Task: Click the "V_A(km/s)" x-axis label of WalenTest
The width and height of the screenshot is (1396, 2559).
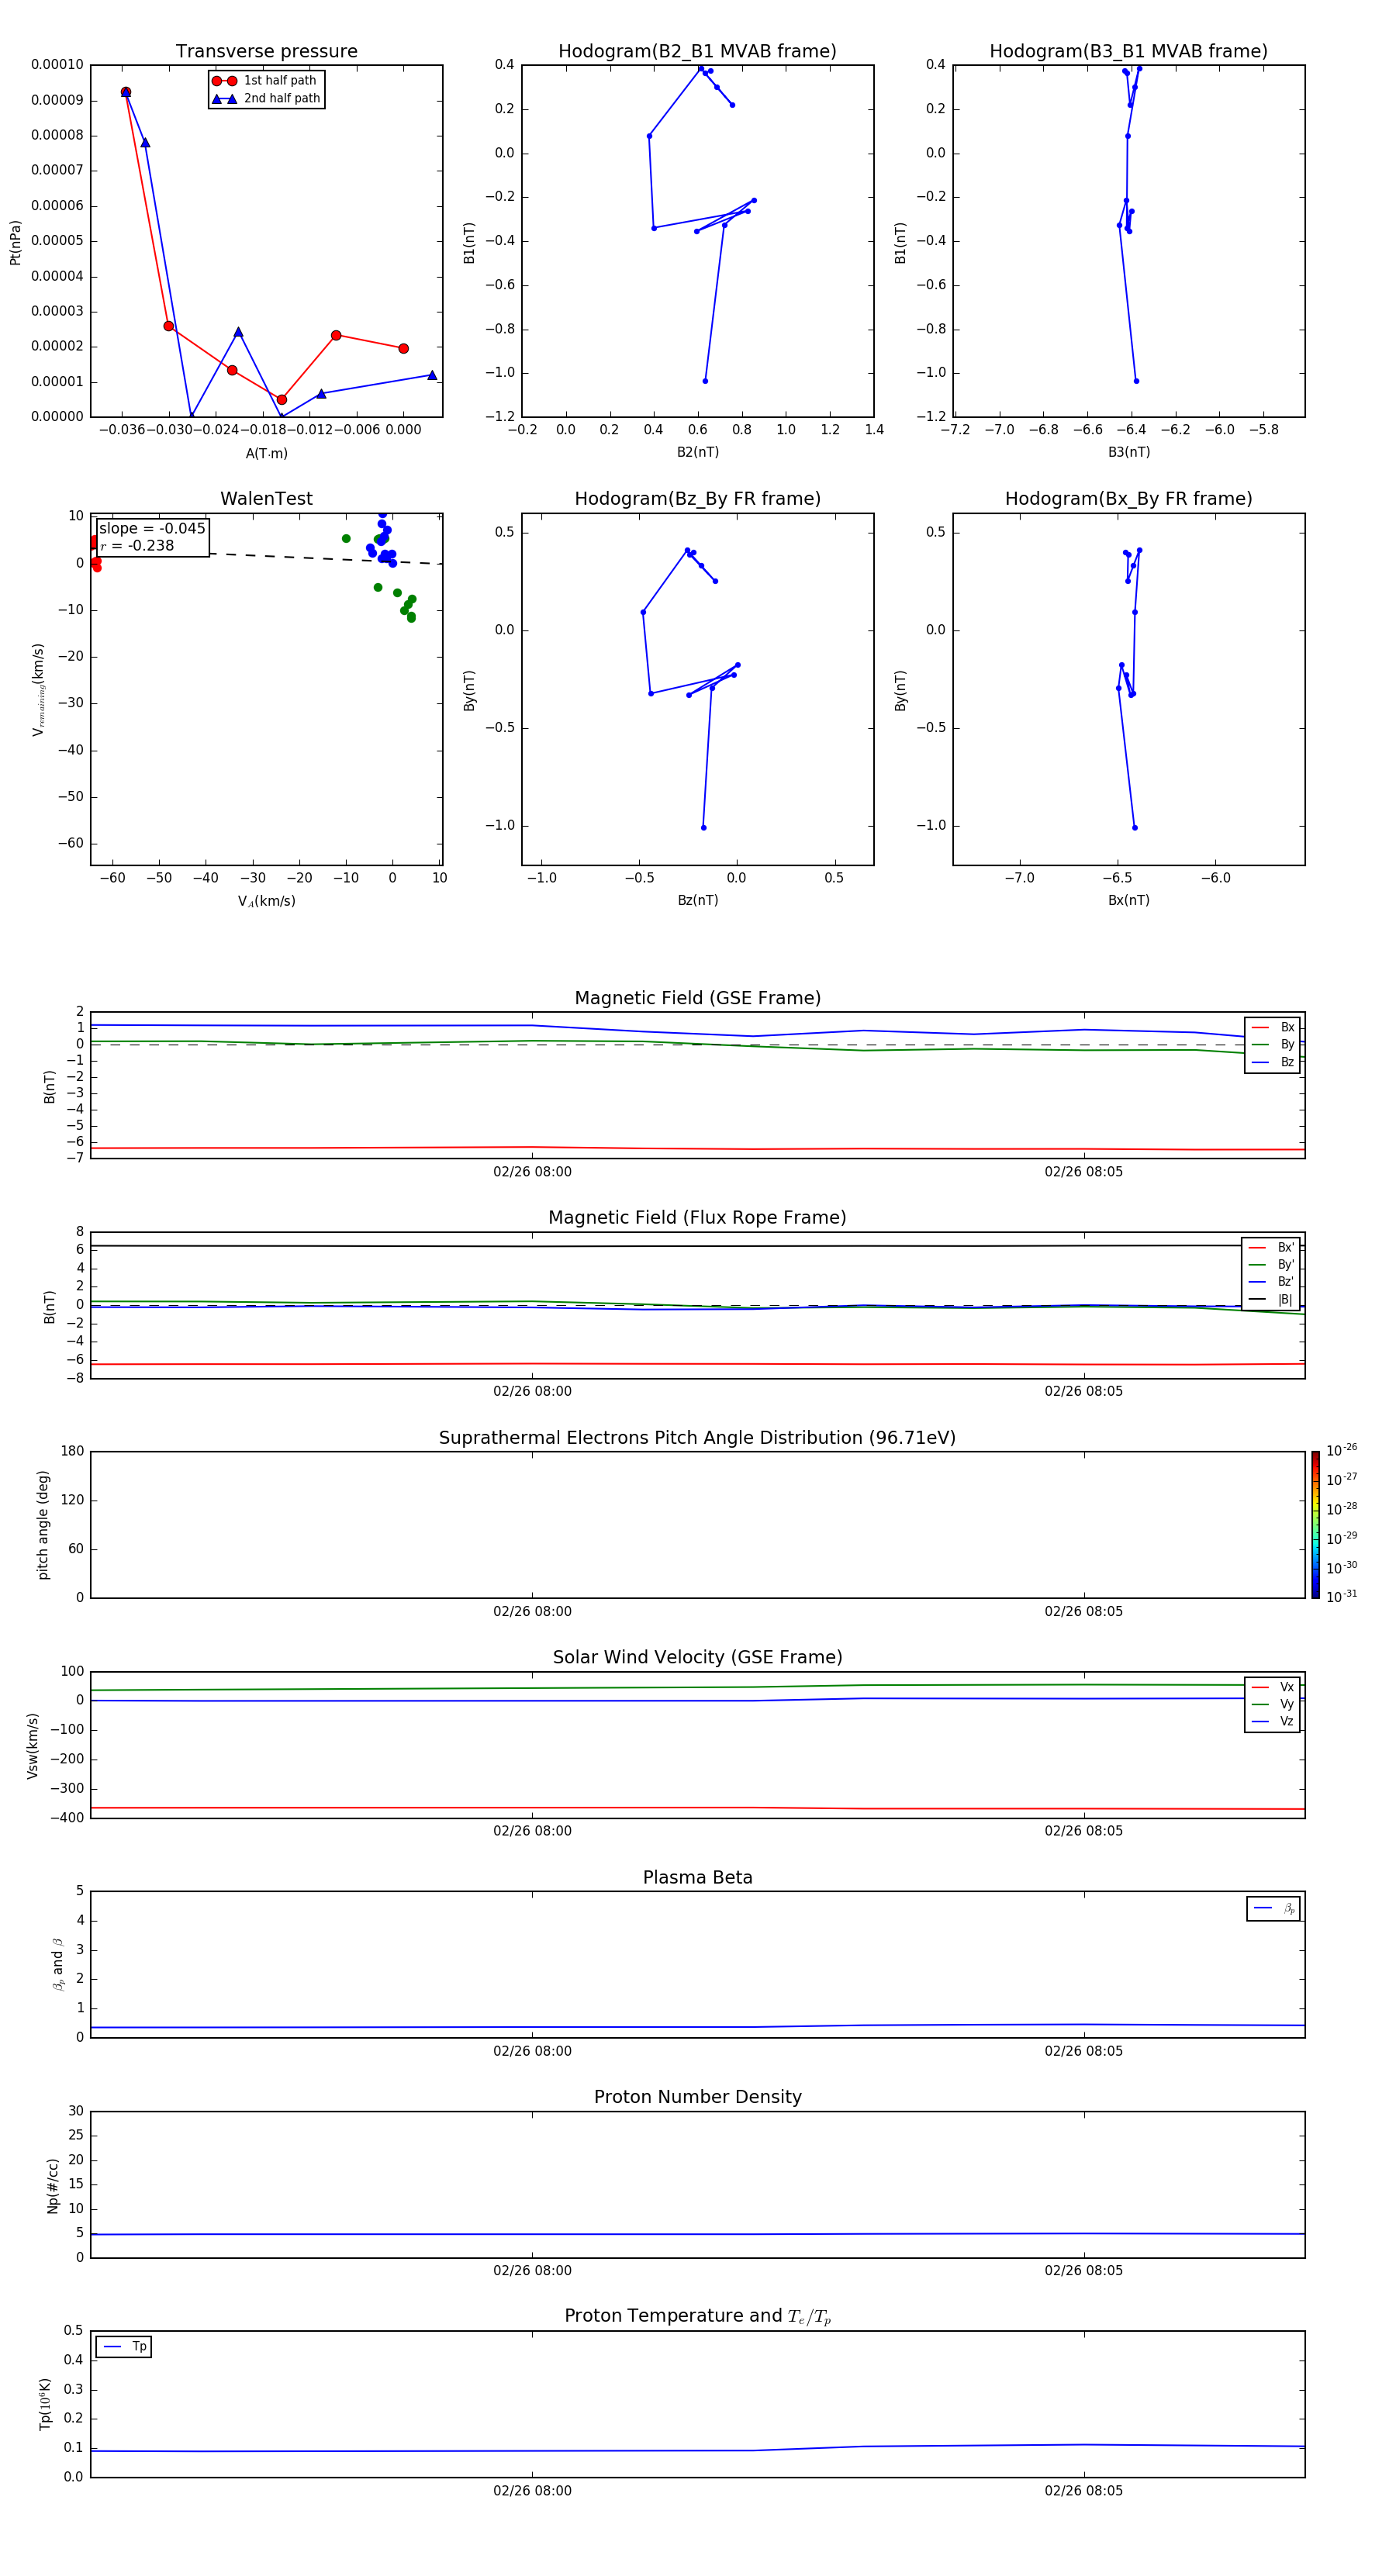Action: pyautogui.click(x=266, y=901)
